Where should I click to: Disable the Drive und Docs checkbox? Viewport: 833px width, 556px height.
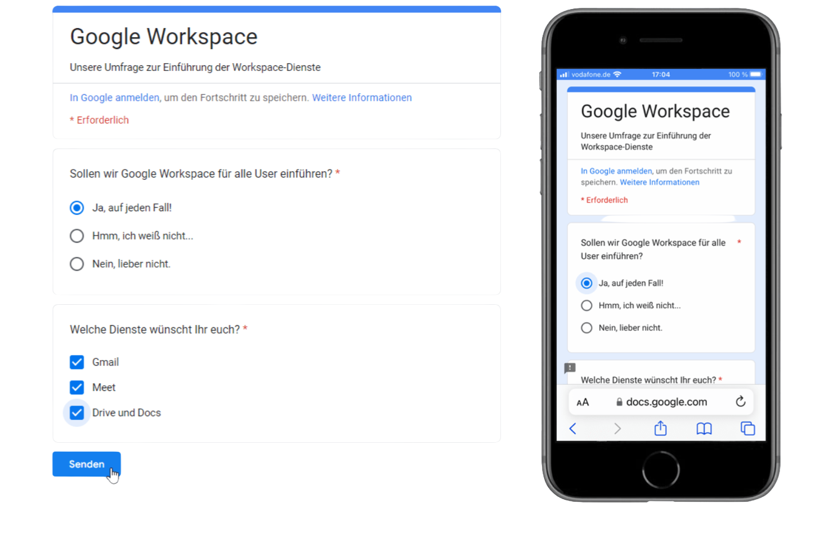point(77,412)
